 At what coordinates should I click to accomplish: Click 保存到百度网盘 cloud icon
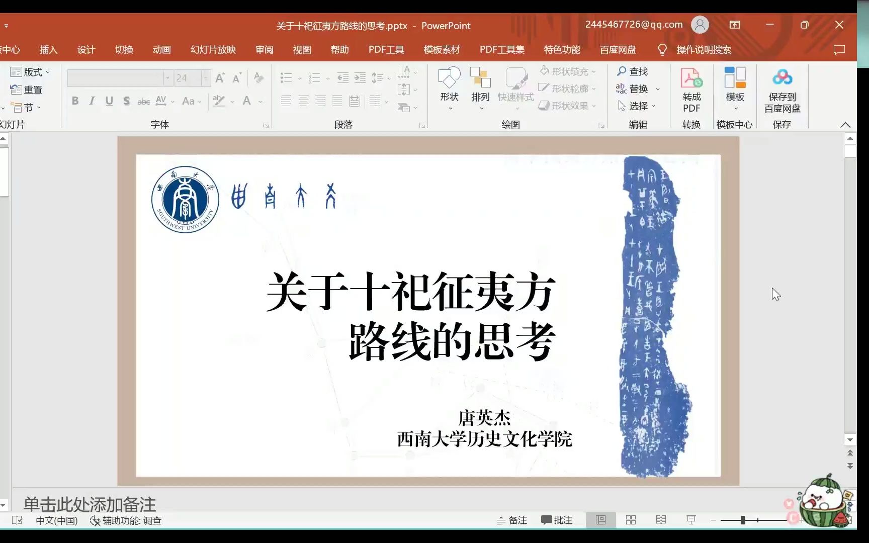[x=782, y=91]
